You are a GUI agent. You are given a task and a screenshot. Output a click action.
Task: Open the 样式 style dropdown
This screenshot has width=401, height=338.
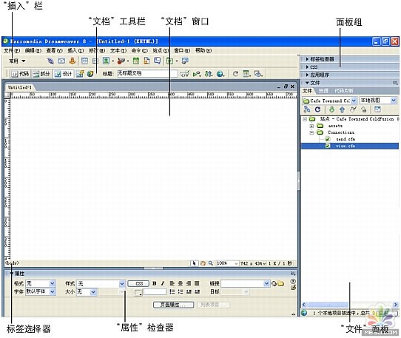pos(122,283)
